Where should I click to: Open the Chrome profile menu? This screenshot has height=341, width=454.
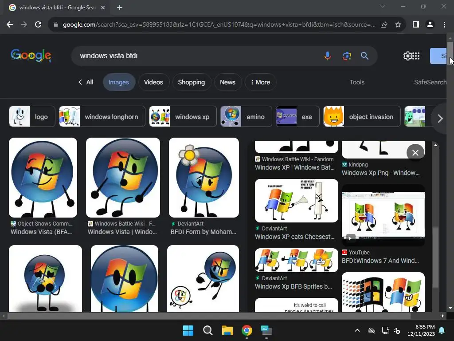[430, 25]
